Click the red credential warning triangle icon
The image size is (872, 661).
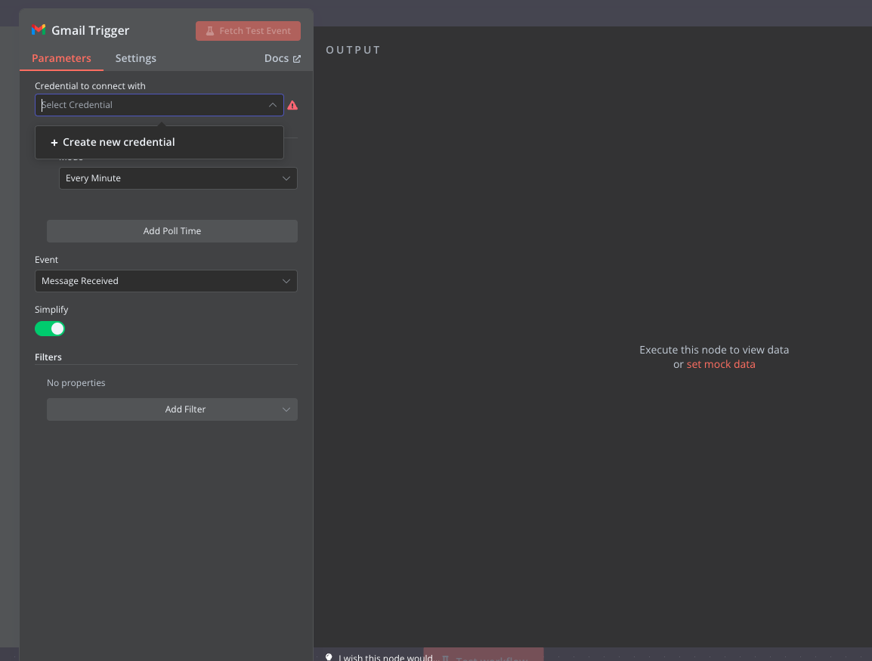(x=292, y=105)
